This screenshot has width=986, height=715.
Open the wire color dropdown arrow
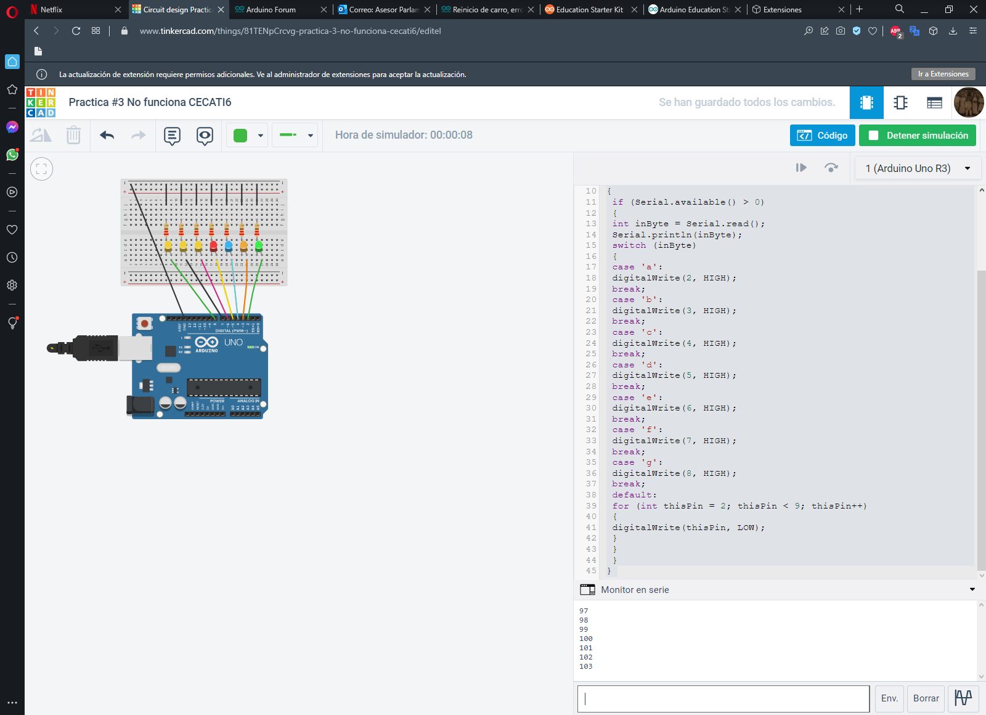(x=261, y=136)
